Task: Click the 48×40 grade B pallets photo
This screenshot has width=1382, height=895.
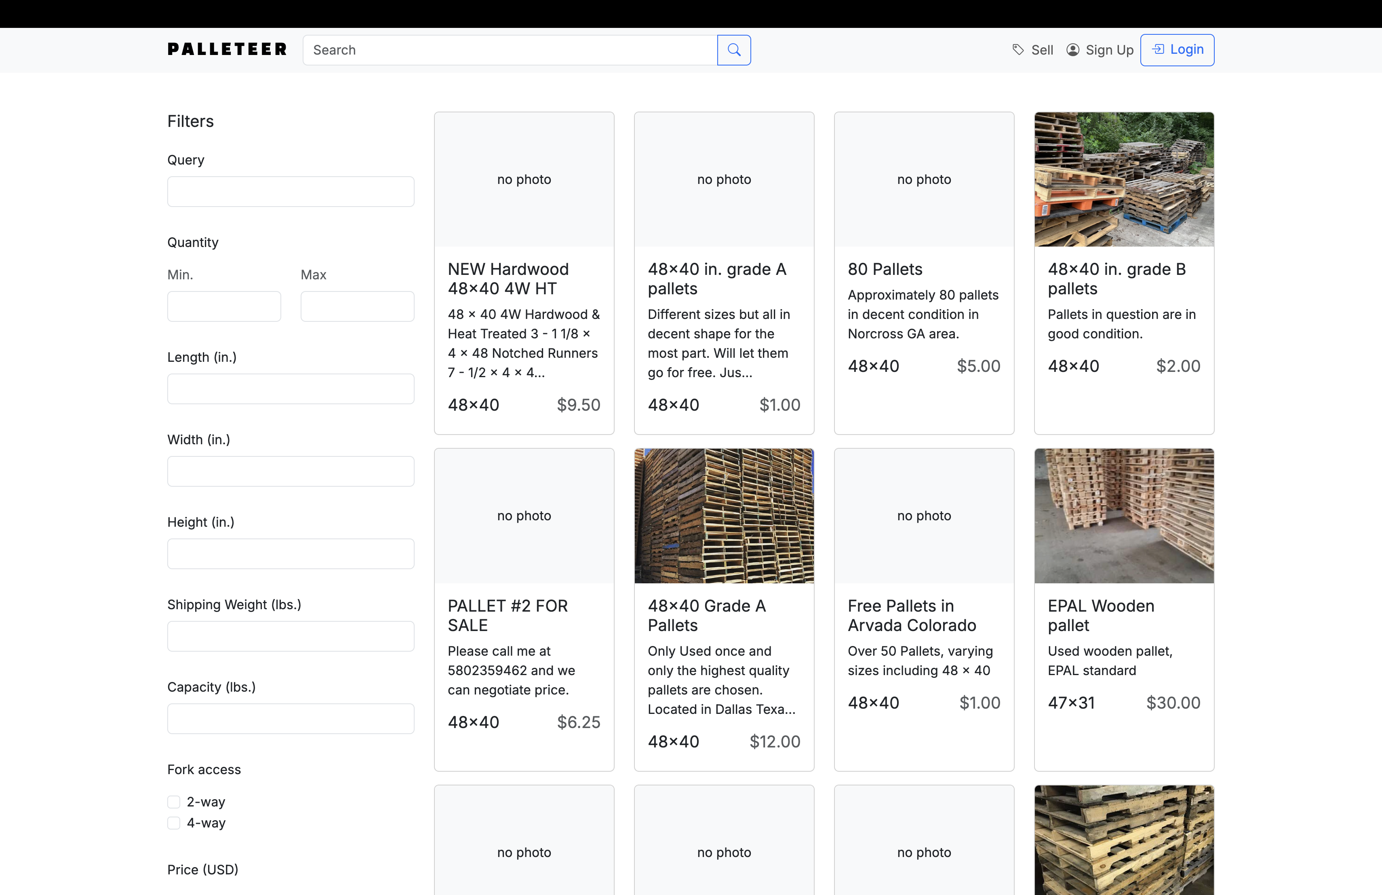Action: coord(1124,179)
